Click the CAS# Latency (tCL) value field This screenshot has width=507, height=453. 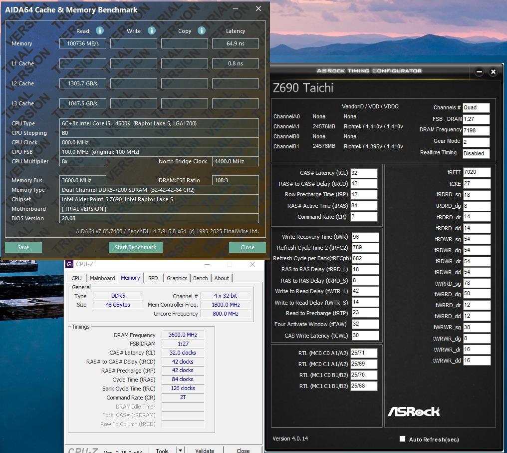pyautogui.click(x=364, y=173)
